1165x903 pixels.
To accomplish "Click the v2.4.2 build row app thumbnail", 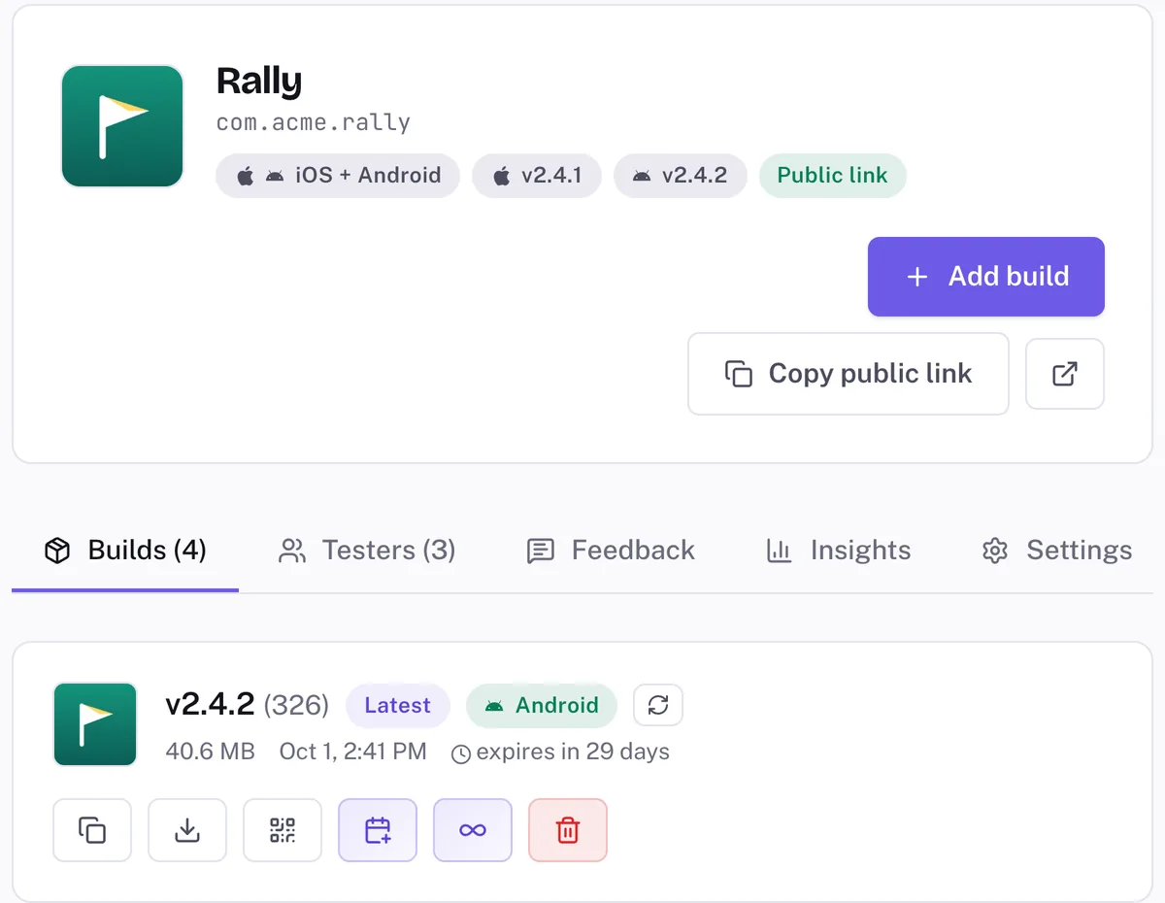I will coord(95,724).
